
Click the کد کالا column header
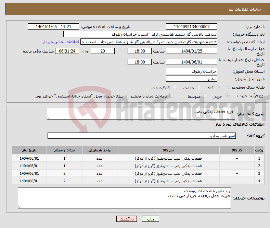point(237,150)
